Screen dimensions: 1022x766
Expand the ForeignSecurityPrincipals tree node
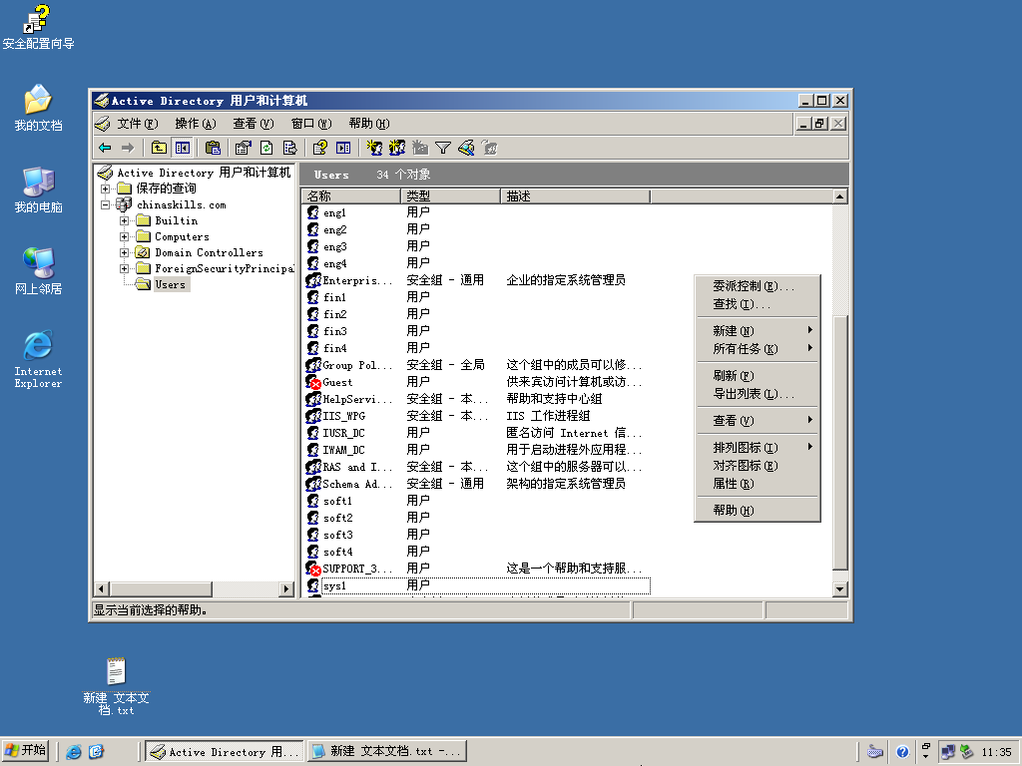pos(124,268)
